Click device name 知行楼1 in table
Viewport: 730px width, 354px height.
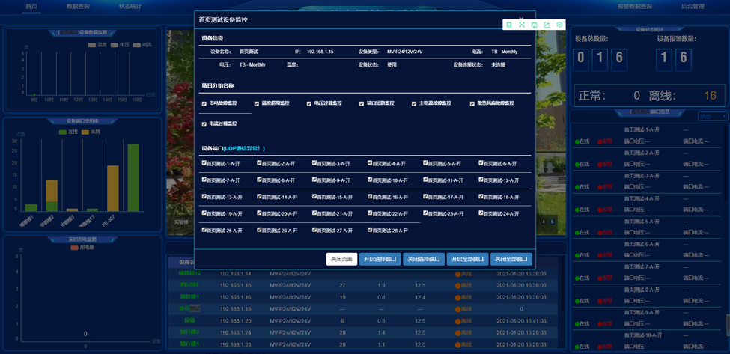(x=189, y=344)
